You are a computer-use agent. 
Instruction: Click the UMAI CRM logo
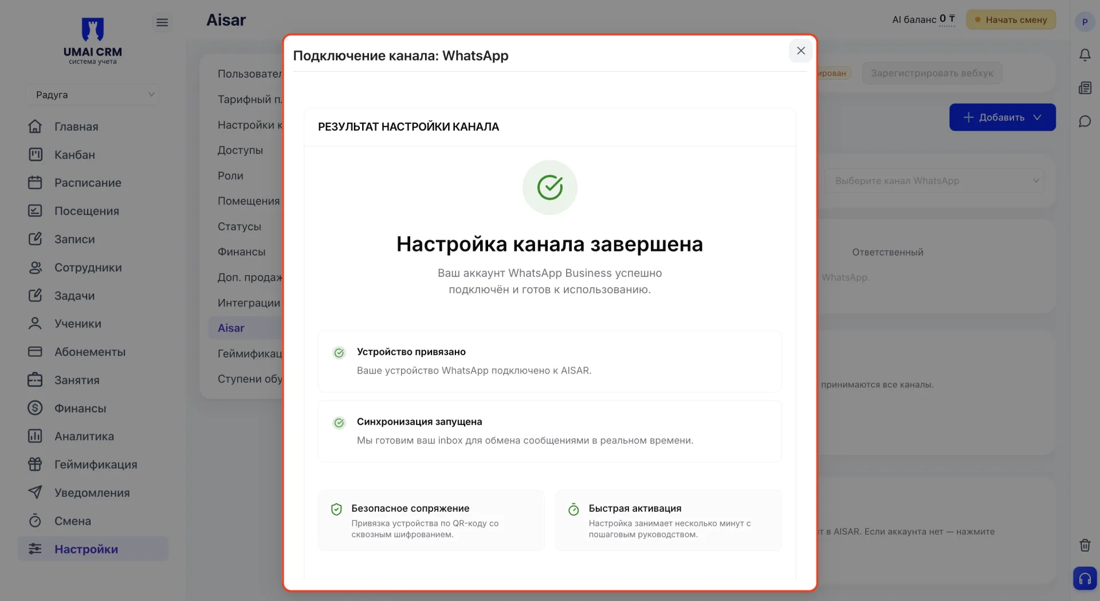point(93,41)
